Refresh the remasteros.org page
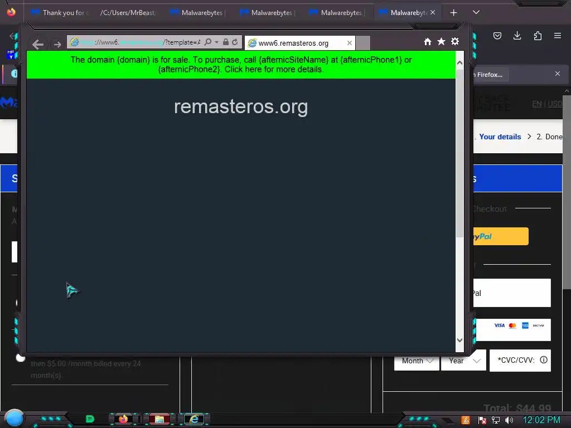571x428 pixels. [x=235, y=42]
